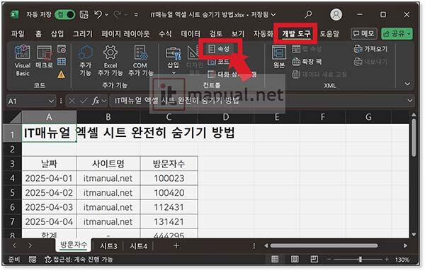Viewport: 425px width, 271px height.
Task: Select the 방문자수 sheet tab
Action: 74,245
